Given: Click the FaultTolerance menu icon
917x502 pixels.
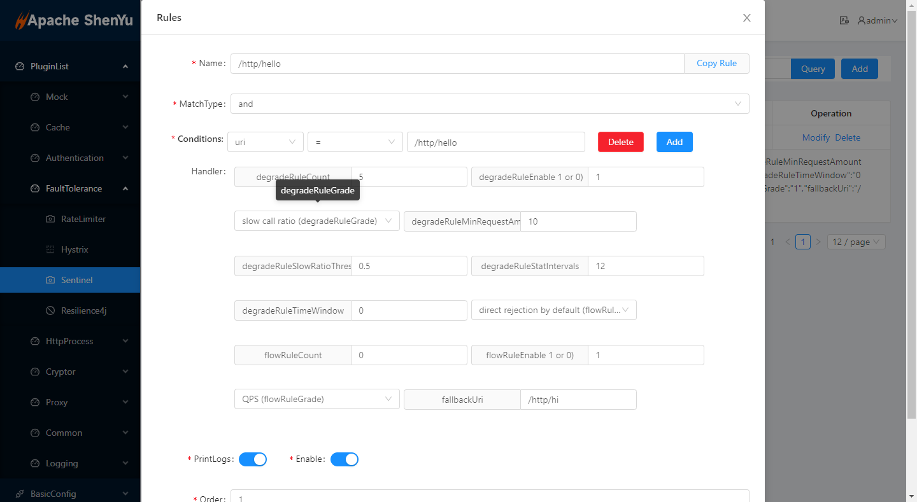Looking at the screenshot, I should tap(35, 188).
